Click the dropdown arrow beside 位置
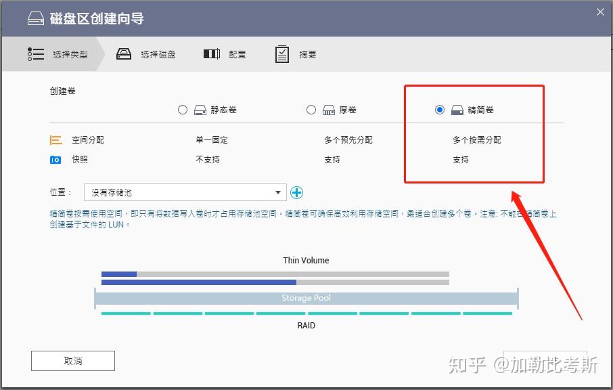Screen dimensions: 613x390 (277, 192)
